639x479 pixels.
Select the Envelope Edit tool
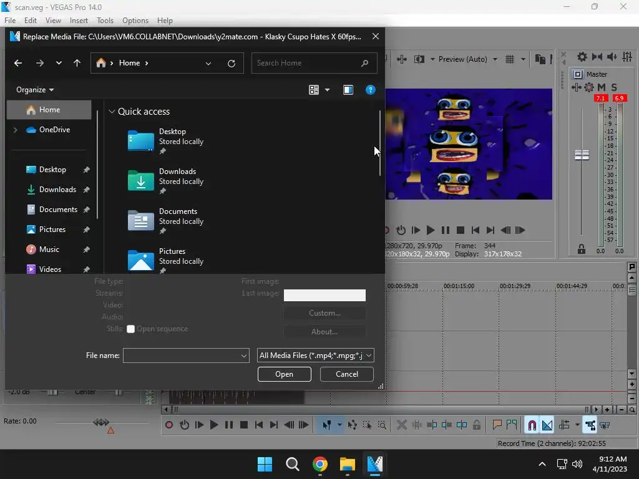[x=353, y=425]
